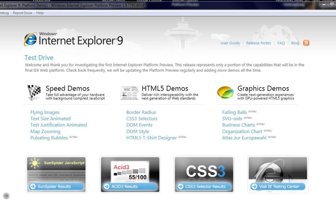Open the User Guide link
The height and width of the screenshot is (202, 336).
(230, 43)
